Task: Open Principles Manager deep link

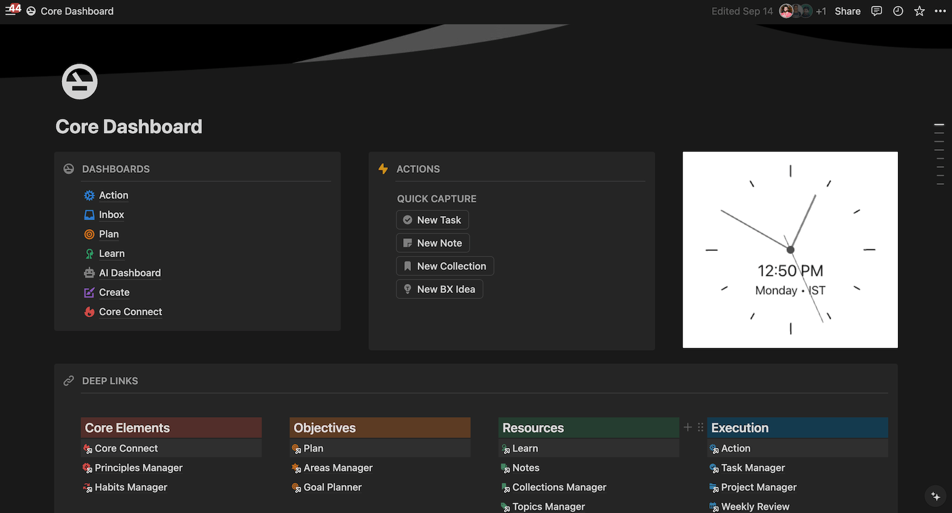Action: [x=138, y=468]
